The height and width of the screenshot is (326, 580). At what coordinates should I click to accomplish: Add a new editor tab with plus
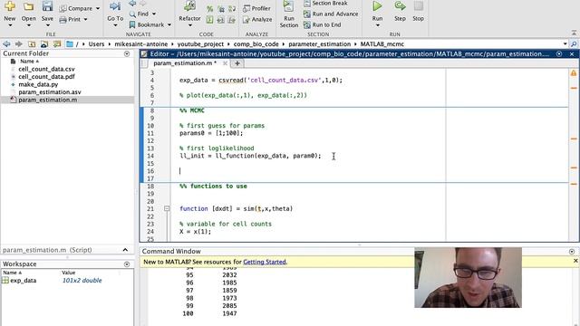point(237,63)
